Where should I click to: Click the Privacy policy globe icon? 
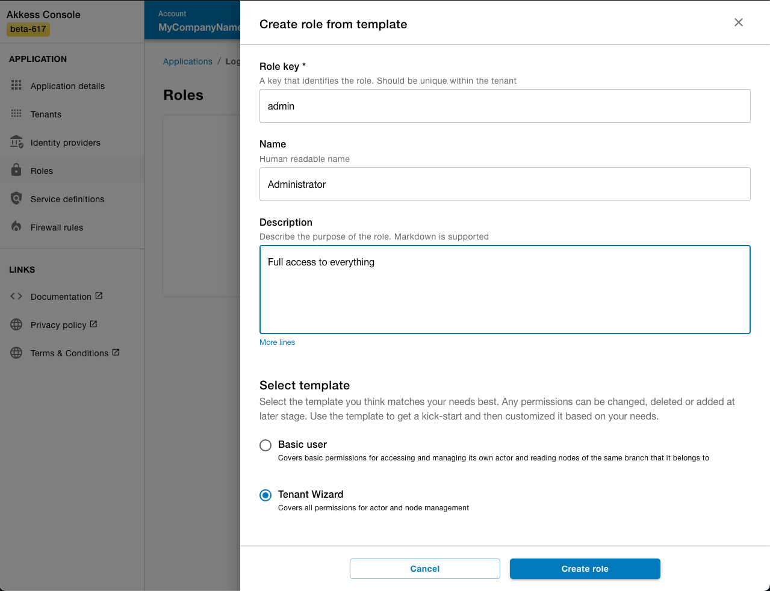(x=16, y=324)
